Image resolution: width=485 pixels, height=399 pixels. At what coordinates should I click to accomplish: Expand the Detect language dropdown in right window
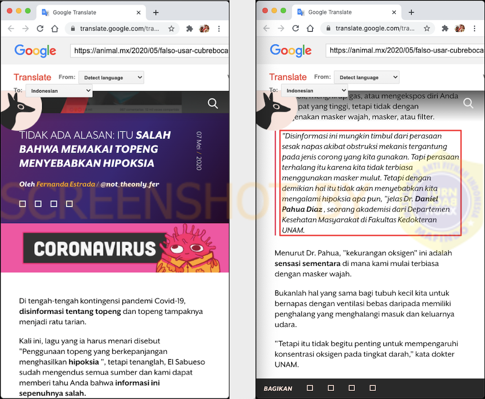[367, 77]
